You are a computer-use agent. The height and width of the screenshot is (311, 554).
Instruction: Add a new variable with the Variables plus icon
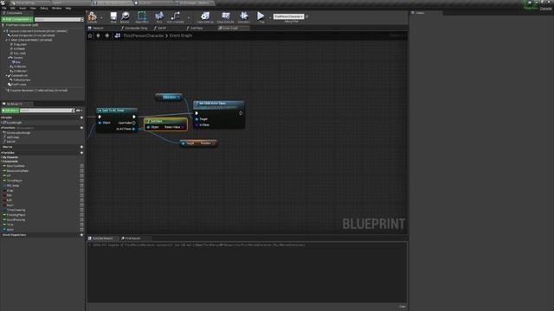pos(81,153)
